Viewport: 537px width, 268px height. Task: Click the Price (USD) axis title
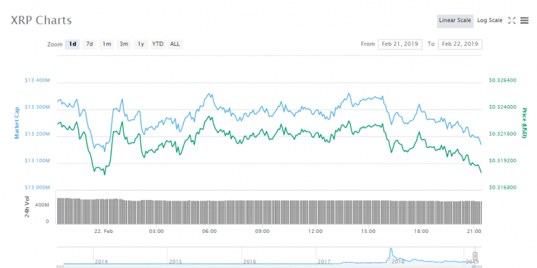pyautogui.click(x=524, y=123)
